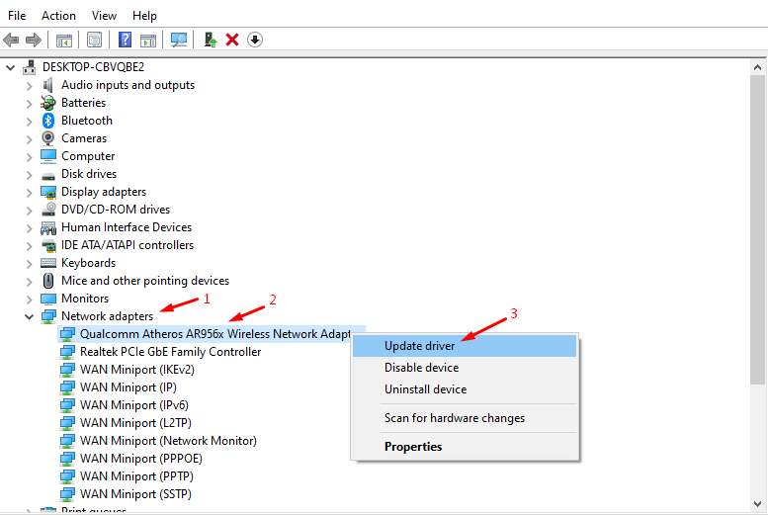Open the Action menu
The height and width of the screenshot is (515, 768).
pyautogui.click(x=58, y=16)
